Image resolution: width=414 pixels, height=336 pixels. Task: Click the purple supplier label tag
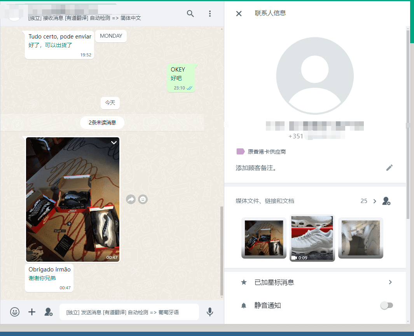pyautogui.click(x=240, y=152)
